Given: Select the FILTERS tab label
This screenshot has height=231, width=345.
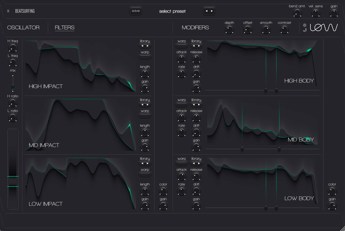Looking at the screenshot, I should 65,28.
